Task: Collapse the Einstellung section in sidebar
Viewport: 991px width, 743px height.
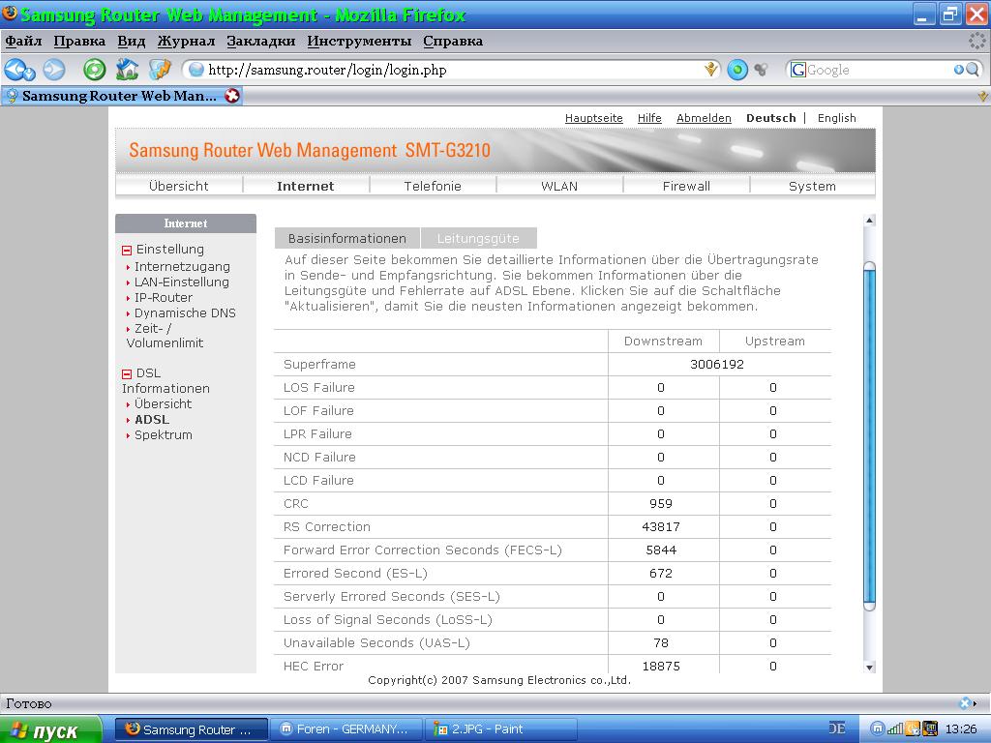Action: [127, 250]
